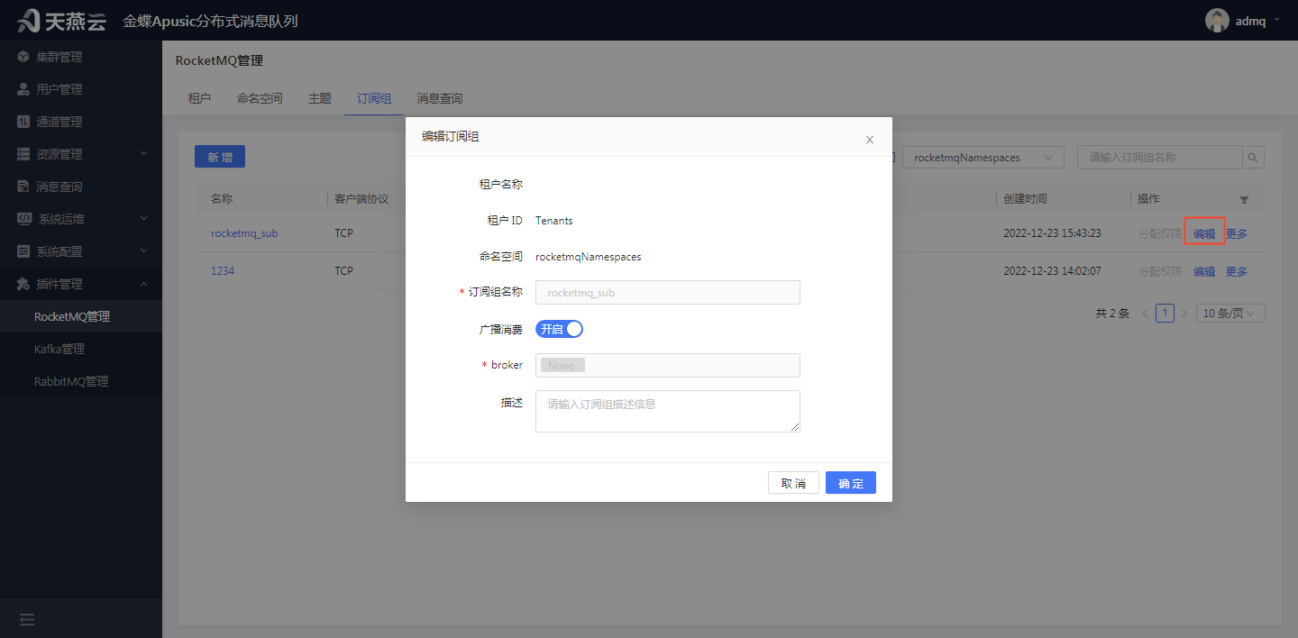Open the 10 条/页 page size dropdown
This screenshot has width=1298, height=638.
click(1230, 314)
